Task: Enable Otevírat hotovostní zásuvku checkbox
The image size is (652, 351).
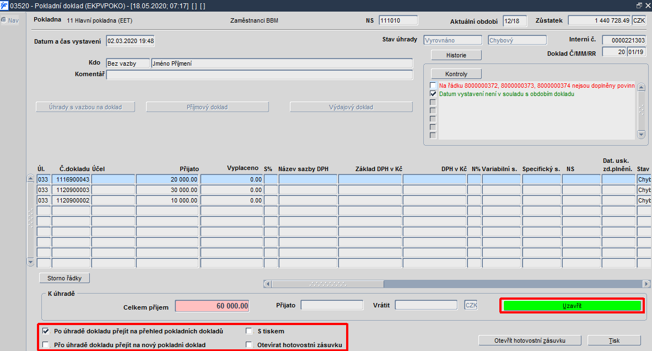Action: (249, 345)
